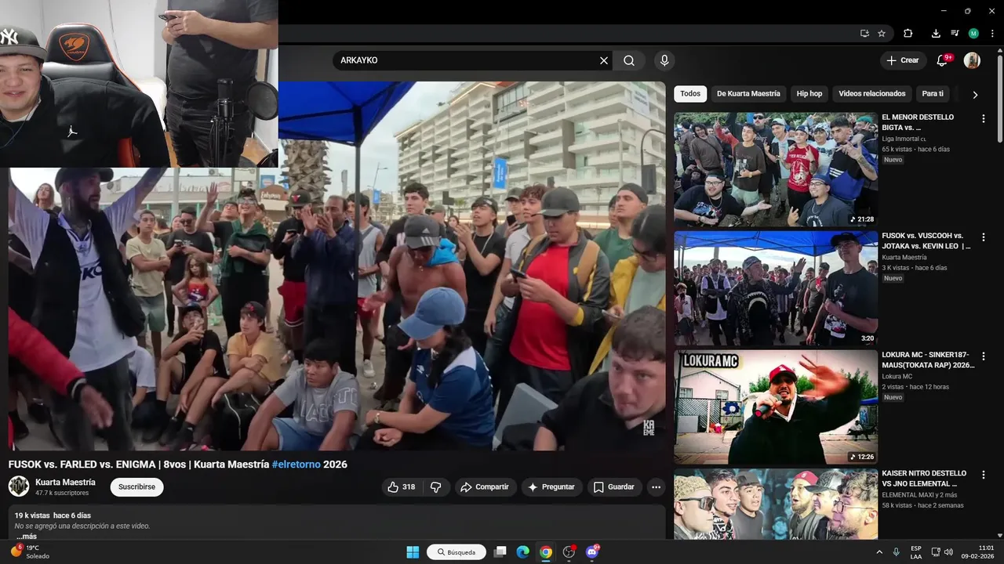Clear the ARKAYKO search text with X

tap(604, 60)
